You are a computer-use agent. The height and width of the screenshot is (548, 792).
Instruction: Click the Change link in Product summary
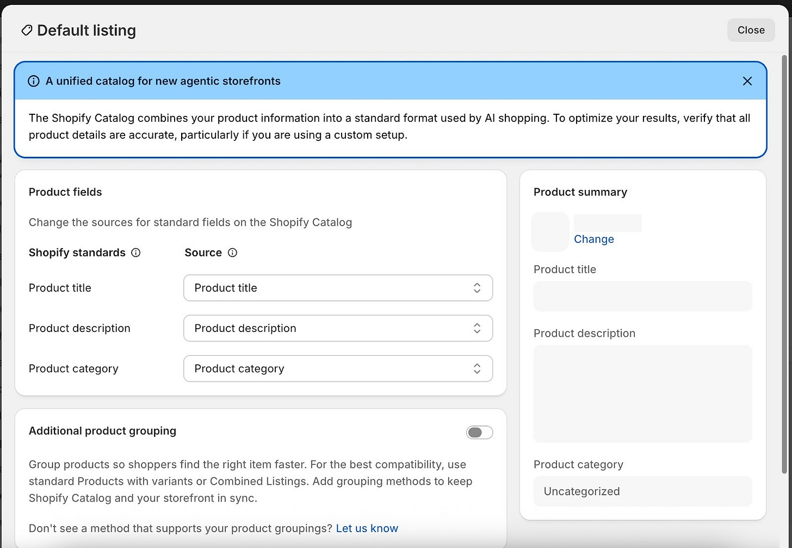594,239
